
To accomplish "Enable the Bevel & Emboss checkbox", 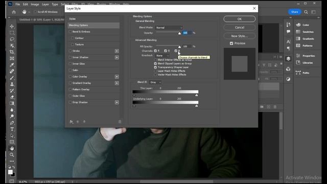I will [71, 32].
